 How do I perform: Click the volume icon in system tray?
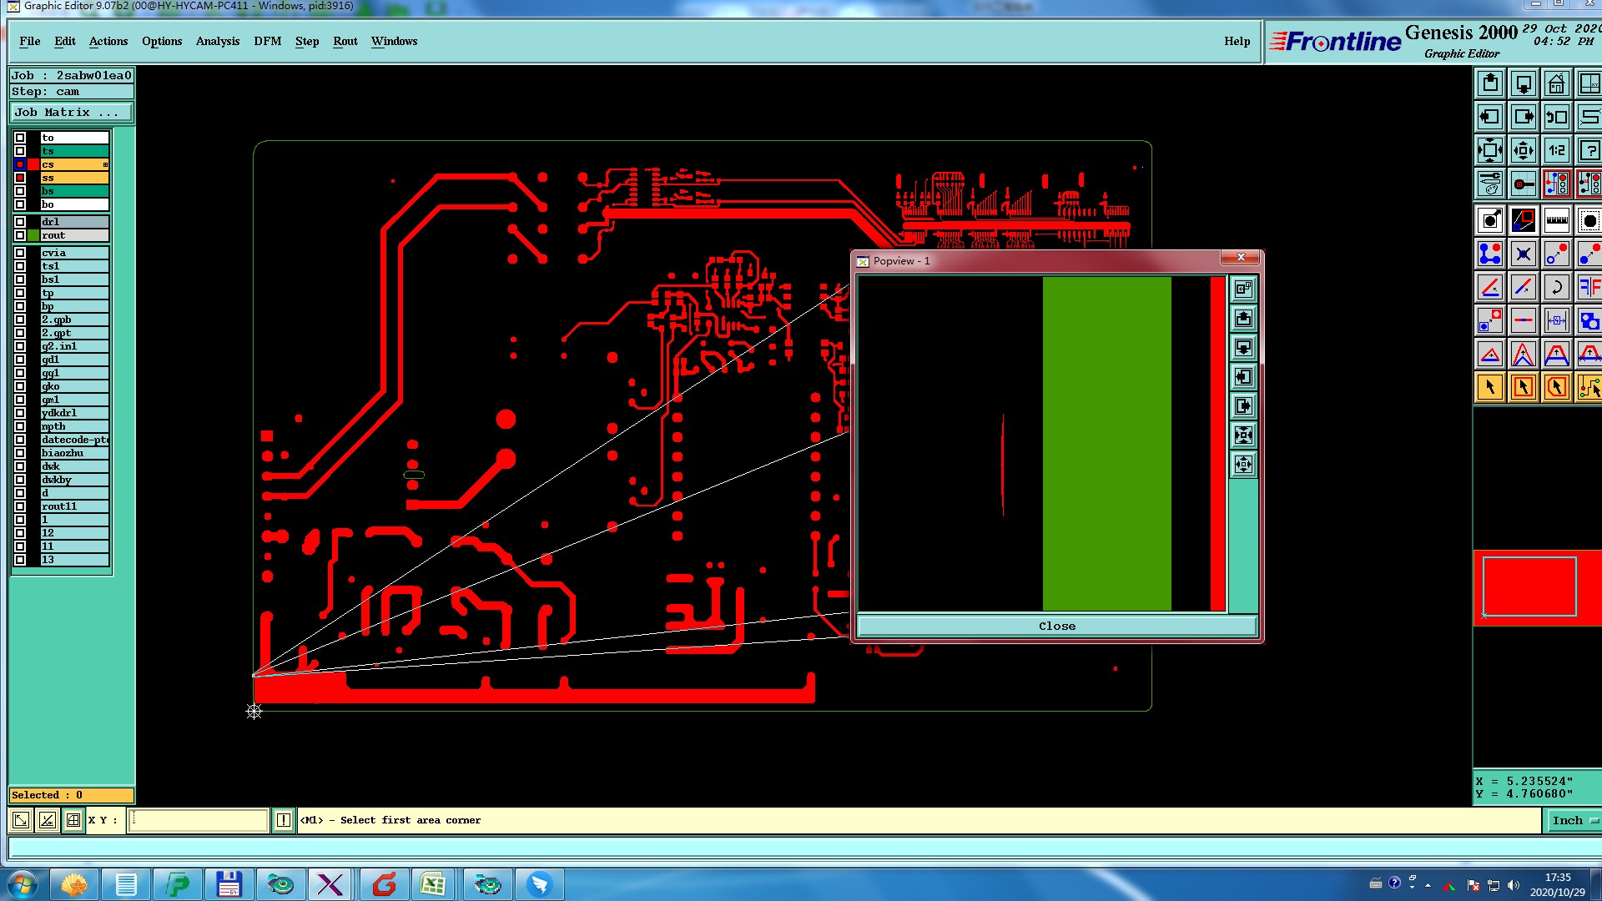[1514, 885]
